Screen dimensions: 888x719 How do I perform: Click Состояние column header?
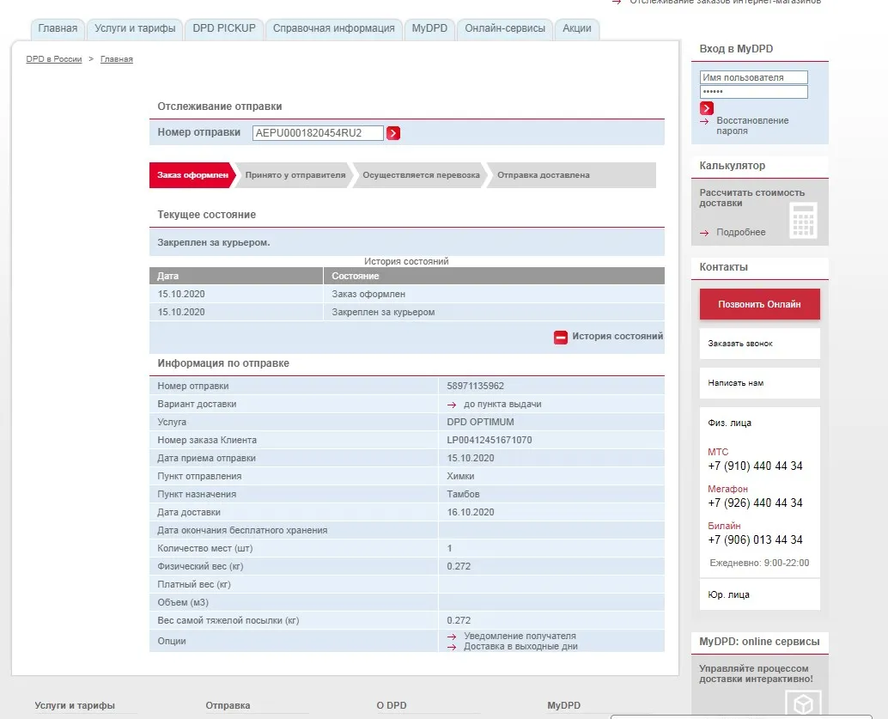pyautogui.click(x=494, y=276)
